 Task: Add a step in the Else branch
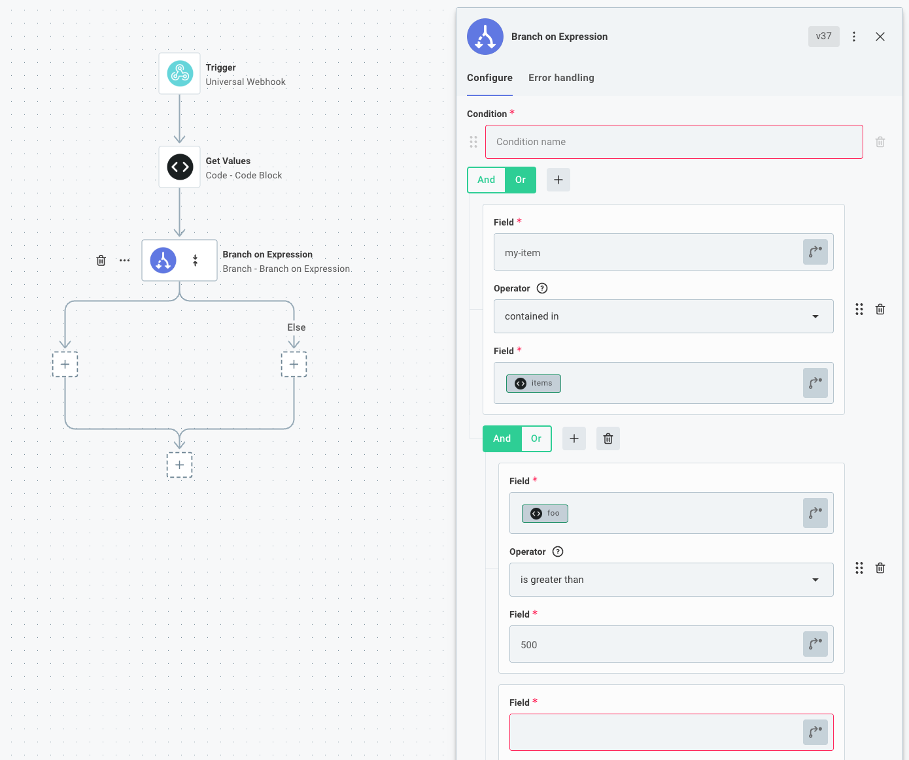(x=294, y=364)
